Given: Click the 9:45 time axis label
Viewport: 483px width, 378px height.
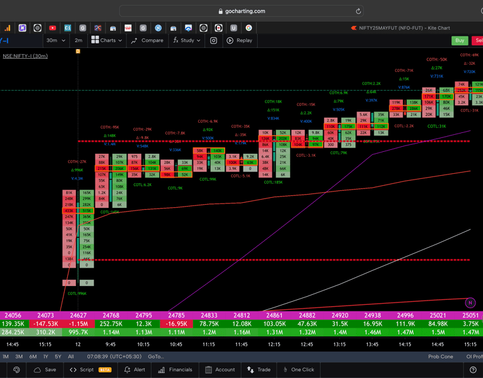Looking at the screenshot, I should click(x=111, y=345).
